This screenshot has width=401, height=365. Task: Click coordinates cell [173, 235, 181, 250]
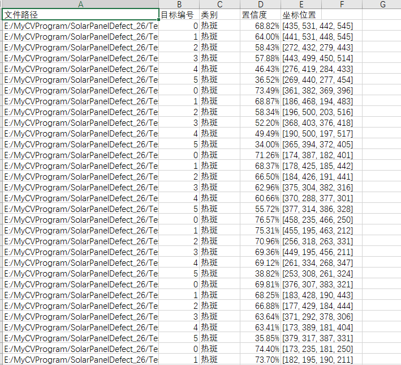317,349
